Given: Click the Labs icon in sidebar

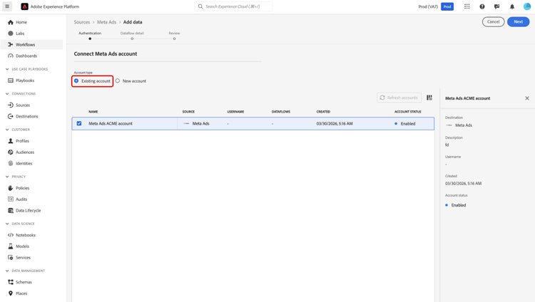Looking at the screenshot, I should (x=11, y=33).
